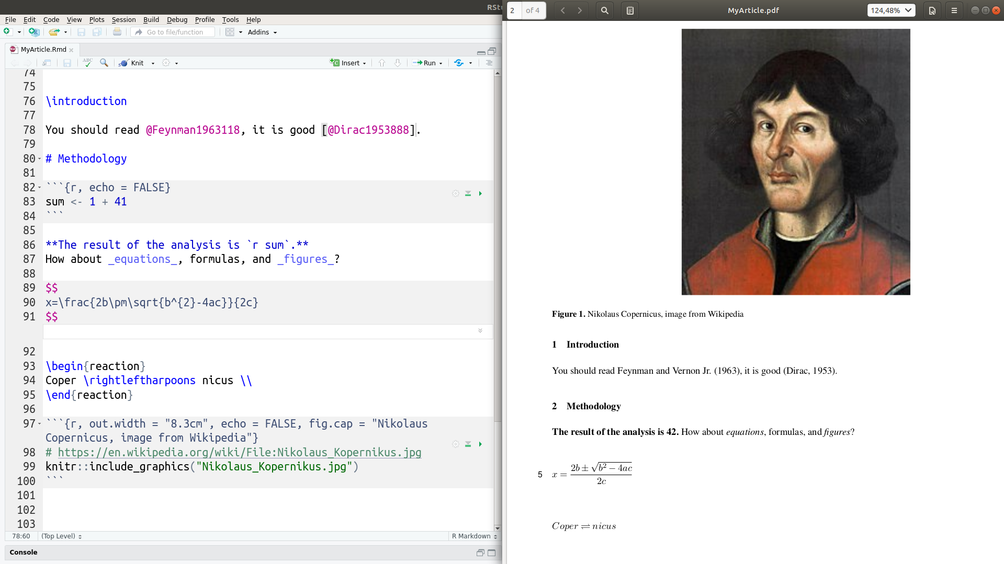Click the workspace panes grid icon
Image resolution: width=1004 pixels, height=564 pixels.
pos(230,32)
